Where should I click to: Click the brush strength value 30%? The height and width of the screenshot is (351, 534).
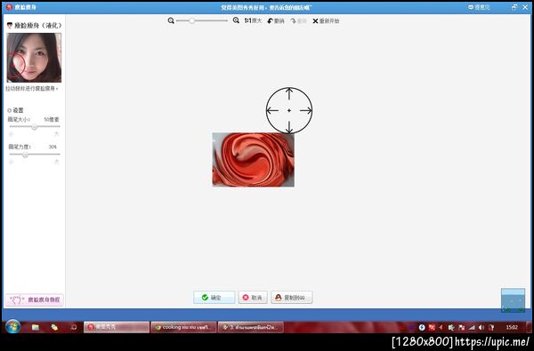53,147
